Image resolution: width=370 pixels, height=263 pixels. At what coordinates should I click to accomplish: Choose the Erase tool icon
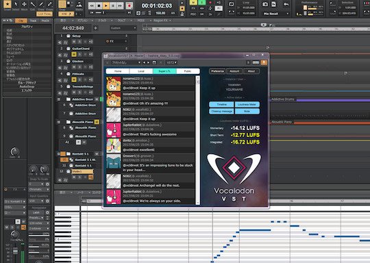click(50, 4)
